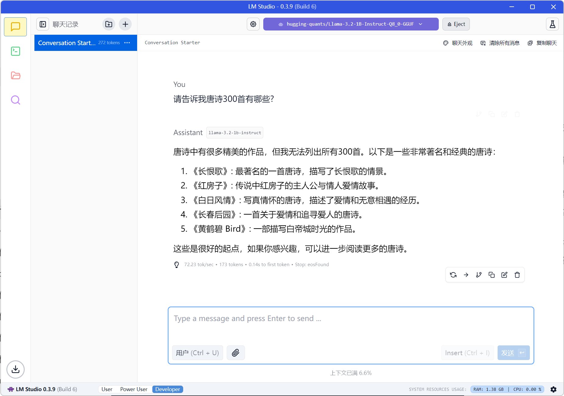Switch to User mode
The width and height of the screenshot is (564, 396).
pos(107,389)
